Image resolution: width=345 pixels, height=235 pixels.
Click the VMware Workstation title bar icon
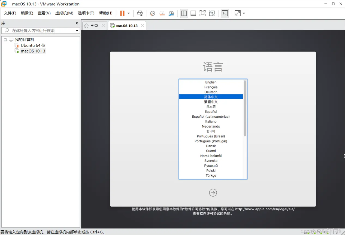[x=4, y=4]
